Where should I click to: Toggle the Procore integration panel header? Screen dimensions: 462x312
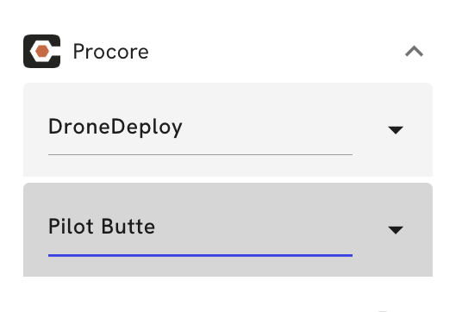(x=228, y=51)
